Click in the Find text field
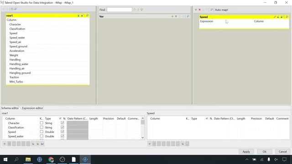The height and width of the screenshot is (164, 292). (120, 10)
